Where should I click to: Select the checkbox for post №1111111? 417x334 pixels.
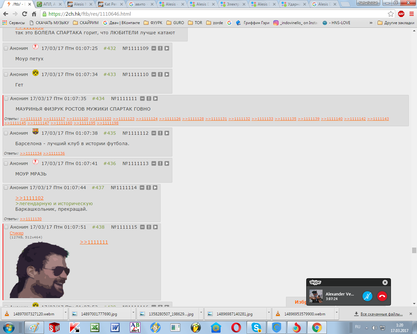(x=6, y=99)
